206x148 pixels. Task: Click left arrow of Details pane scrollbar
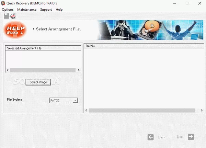86,111
